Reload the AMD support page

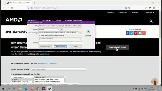tap(12, 8)
